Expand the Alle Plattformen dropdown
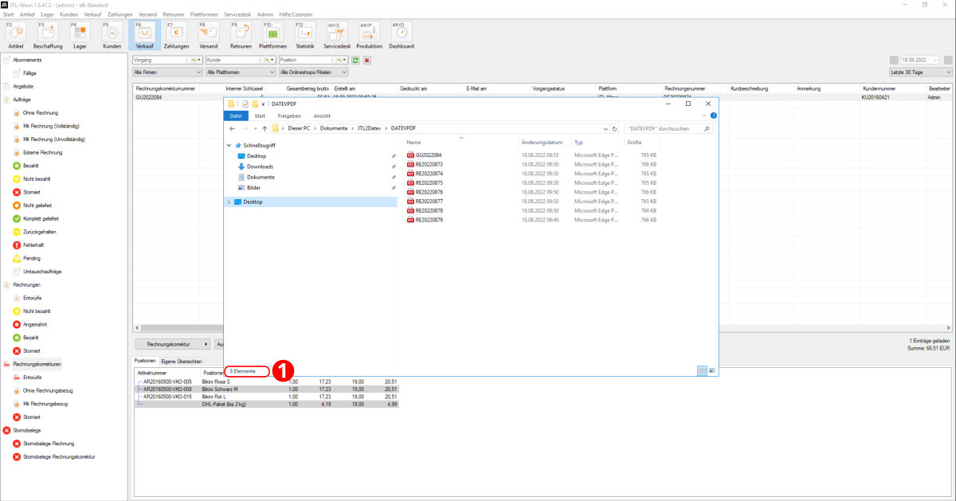 pyautogui.click(x=239, y=72)
